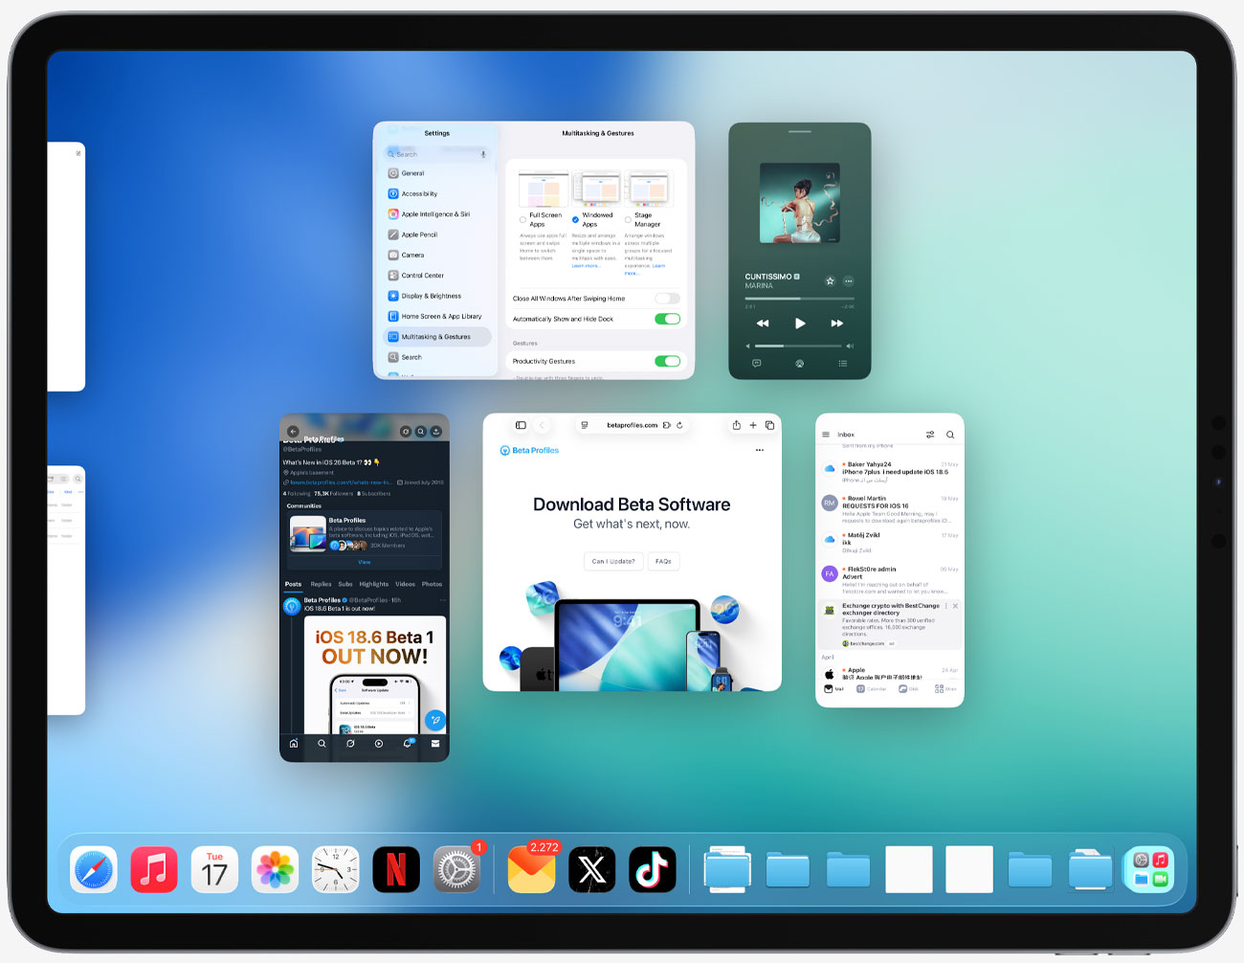Open Home Screen & App Library settings
The height and width of the screenshot is (963, 1244).
click(437, 316)
